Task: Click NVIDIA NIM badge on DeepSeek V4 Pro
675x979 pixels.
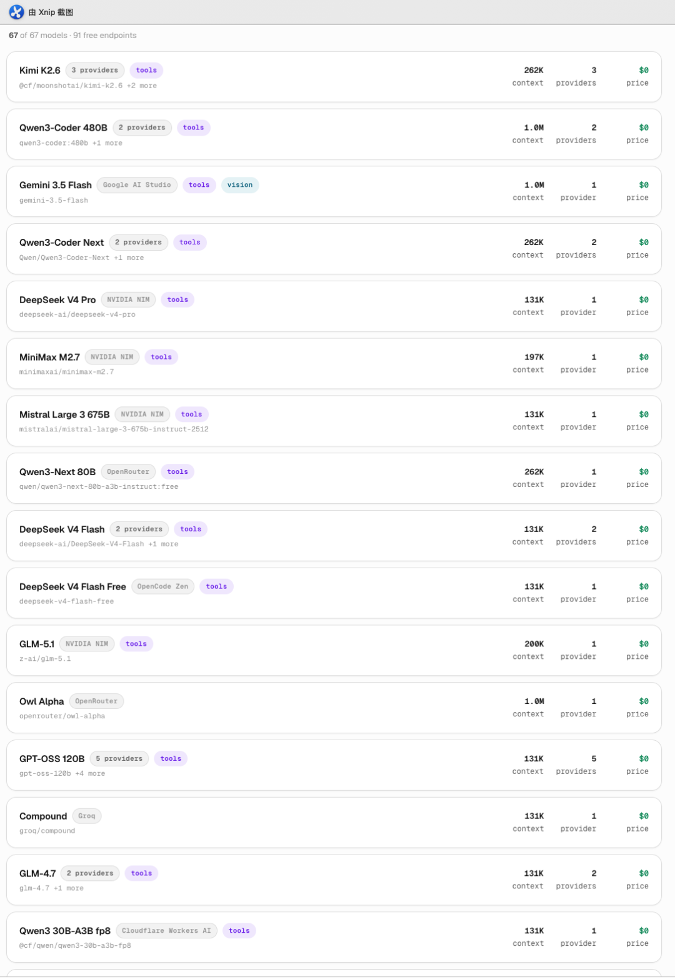Action: point(128,299)
